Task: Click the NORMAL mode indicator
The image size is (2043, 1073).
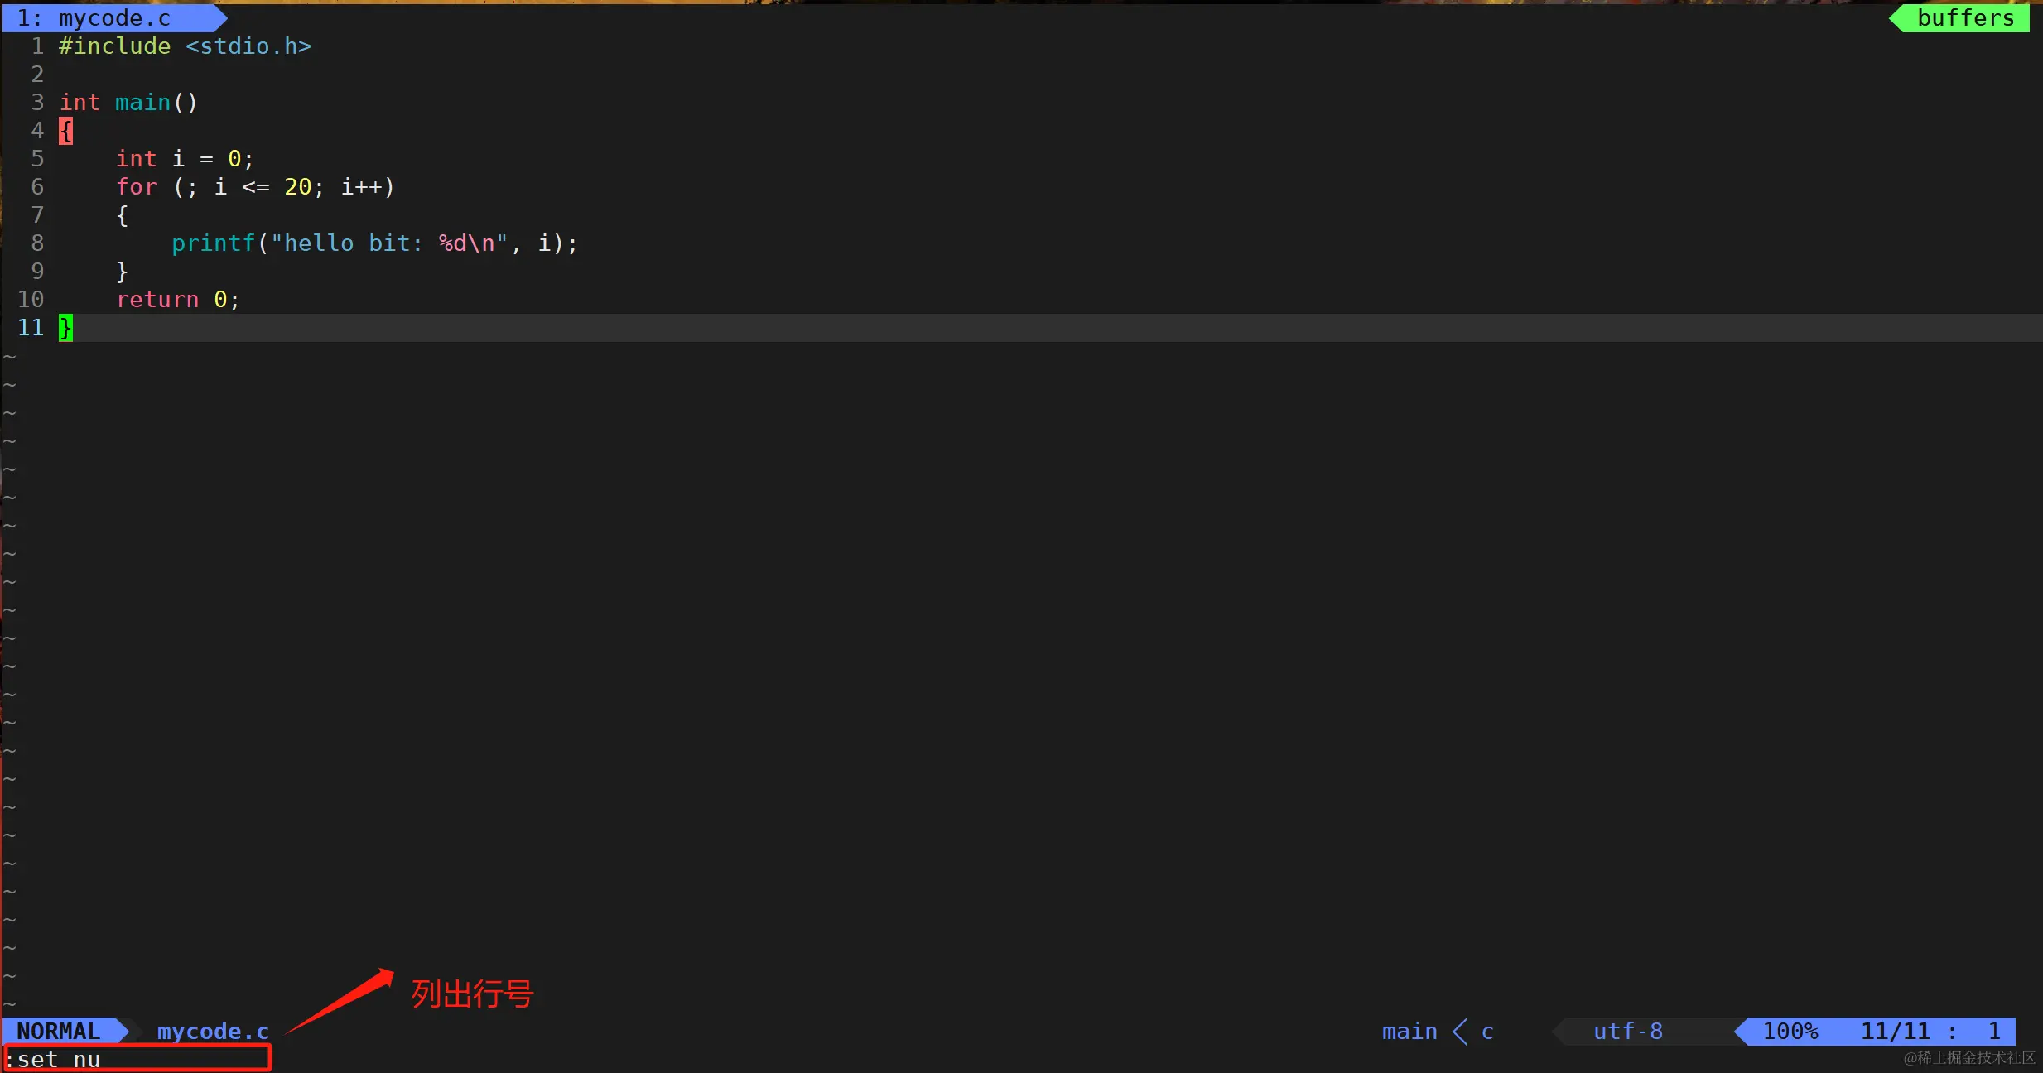Action: 59,1032
